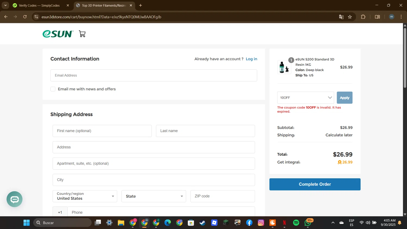407x229 pixels.
Task: Open Steam from the taskbar
Action: [x=202, y=223]
